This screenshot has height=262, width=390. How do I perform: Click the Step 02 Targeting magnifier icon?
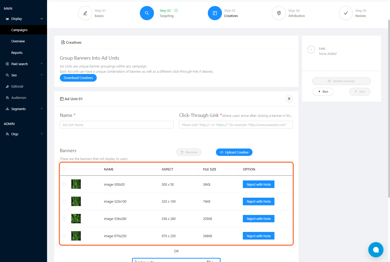(x=147, y=13)
